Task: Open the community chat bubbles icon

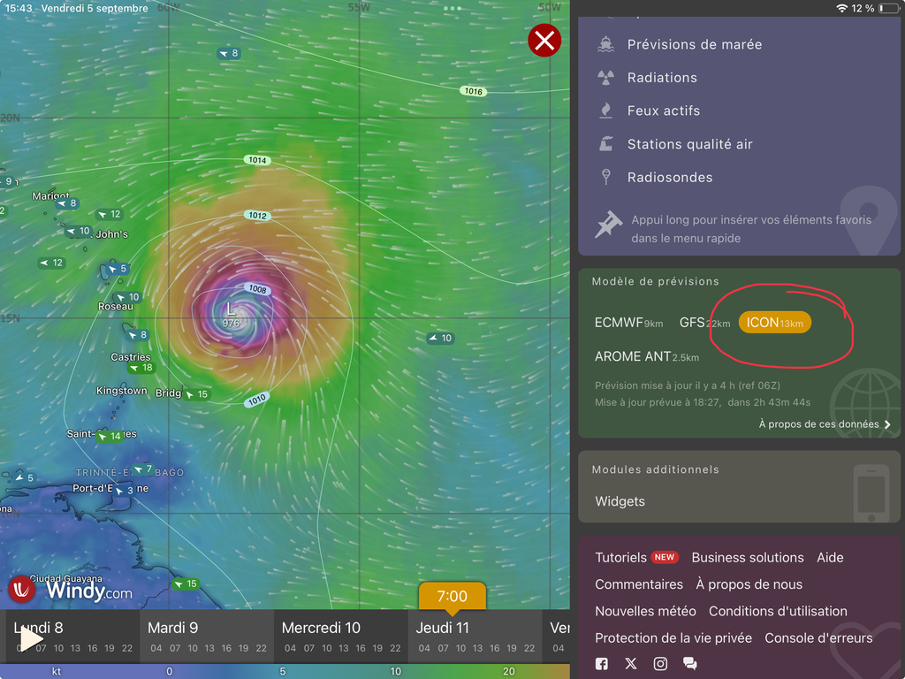Action: 689,664
